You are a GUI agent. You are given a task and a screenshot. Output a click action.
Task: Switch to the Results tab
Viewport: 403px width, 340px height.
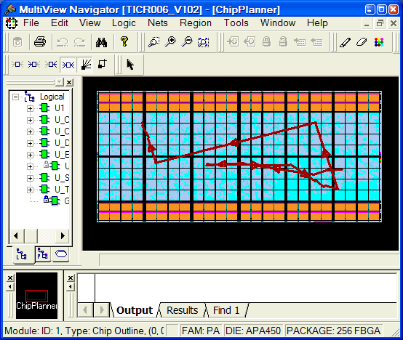[183, 310]
